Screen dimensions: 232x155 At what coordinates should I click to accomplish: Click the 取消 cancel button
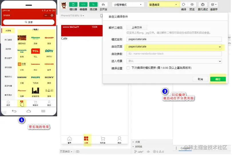pyautogui.click(x=200, y=79)
